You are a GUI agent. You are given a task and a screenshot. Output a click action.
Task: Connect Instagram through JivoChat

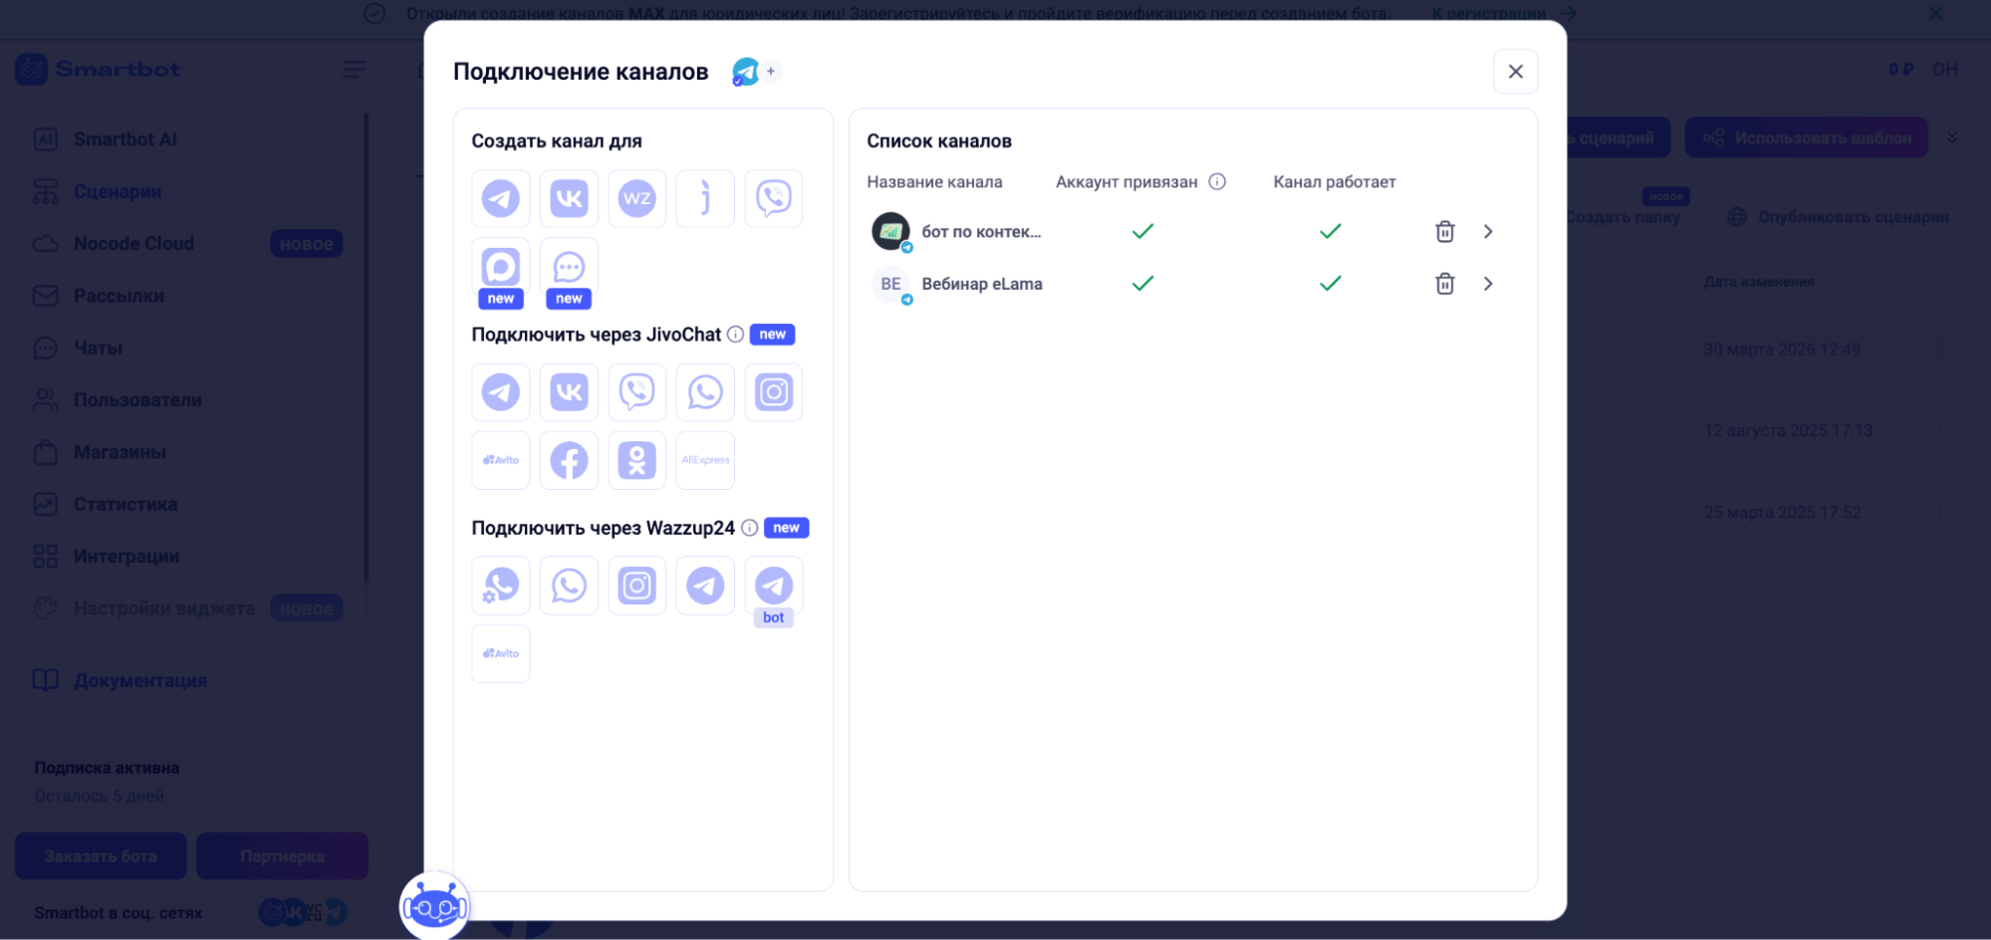pos(773,391)
